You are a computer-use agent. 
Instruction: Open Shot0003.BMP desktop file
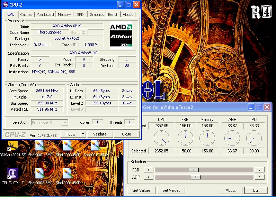coord(68,149)
